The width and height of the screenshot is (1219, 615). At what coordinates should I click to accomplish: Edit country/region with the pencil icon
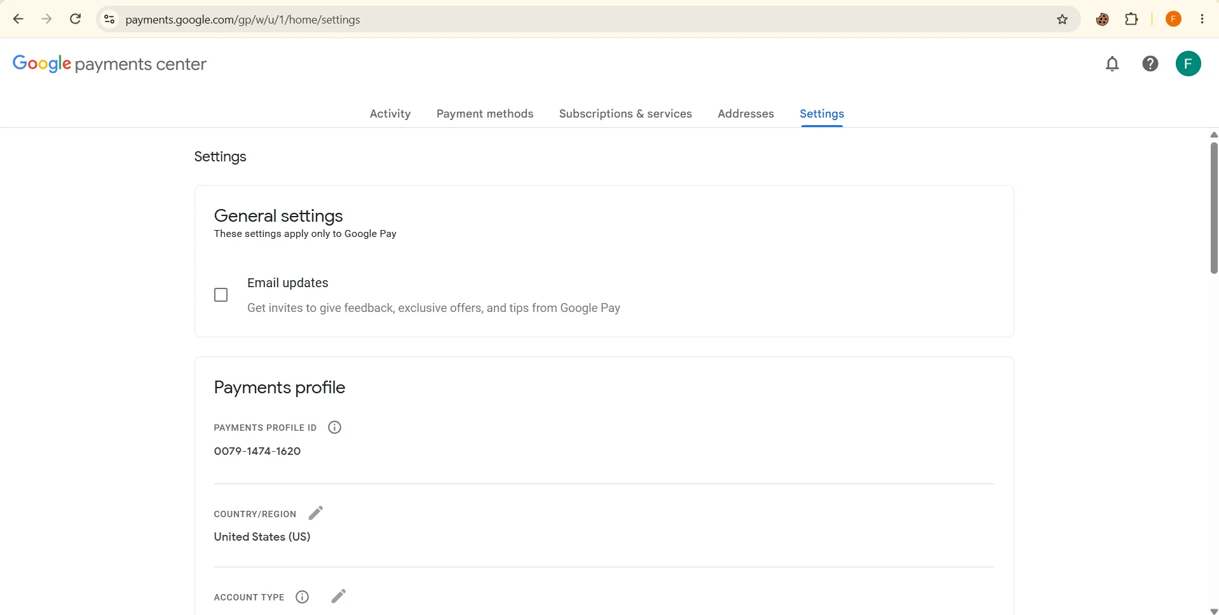316,513
